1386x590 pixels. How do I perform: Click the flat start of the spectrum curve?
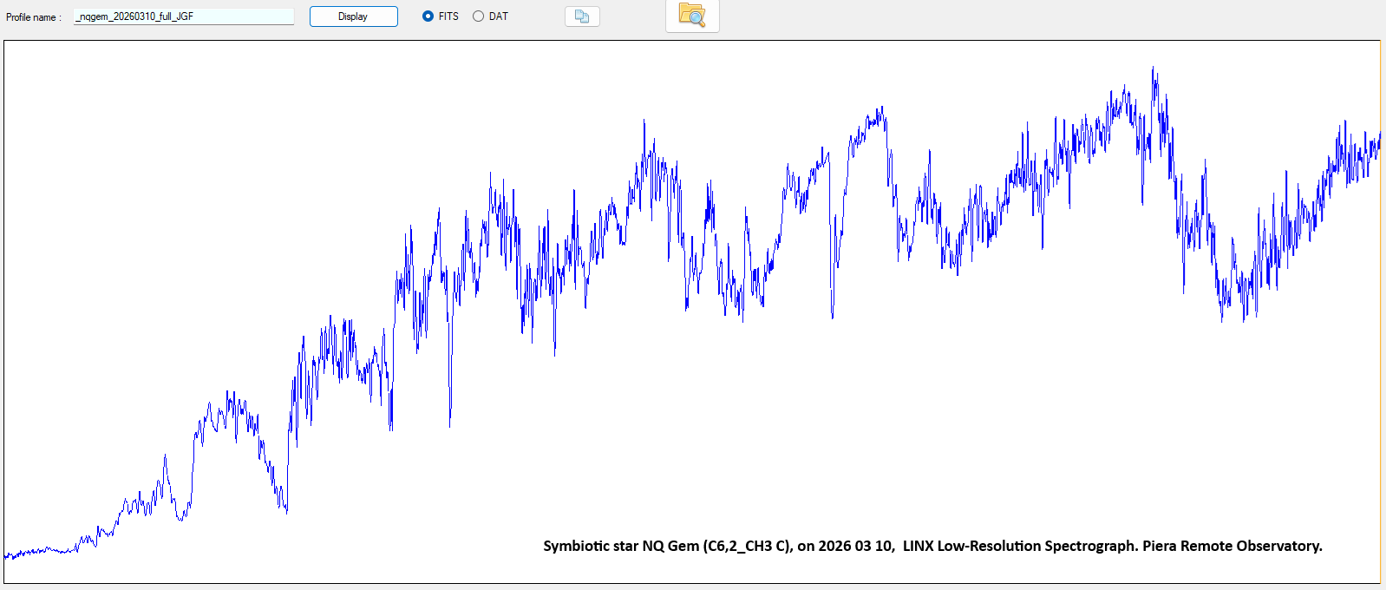coord(35,551)
